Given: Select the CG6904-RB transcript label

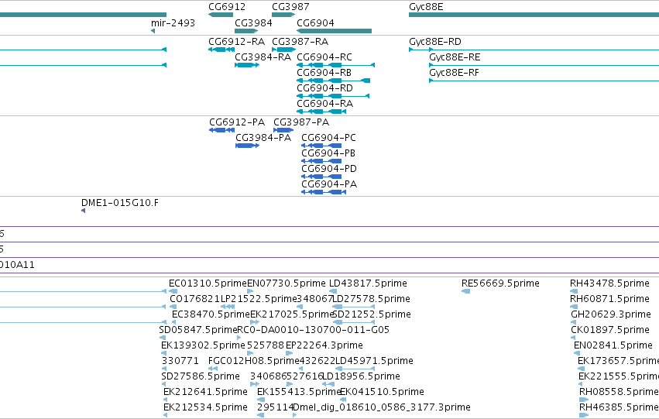Looking at the screenshot, I should tap(324, 73).
